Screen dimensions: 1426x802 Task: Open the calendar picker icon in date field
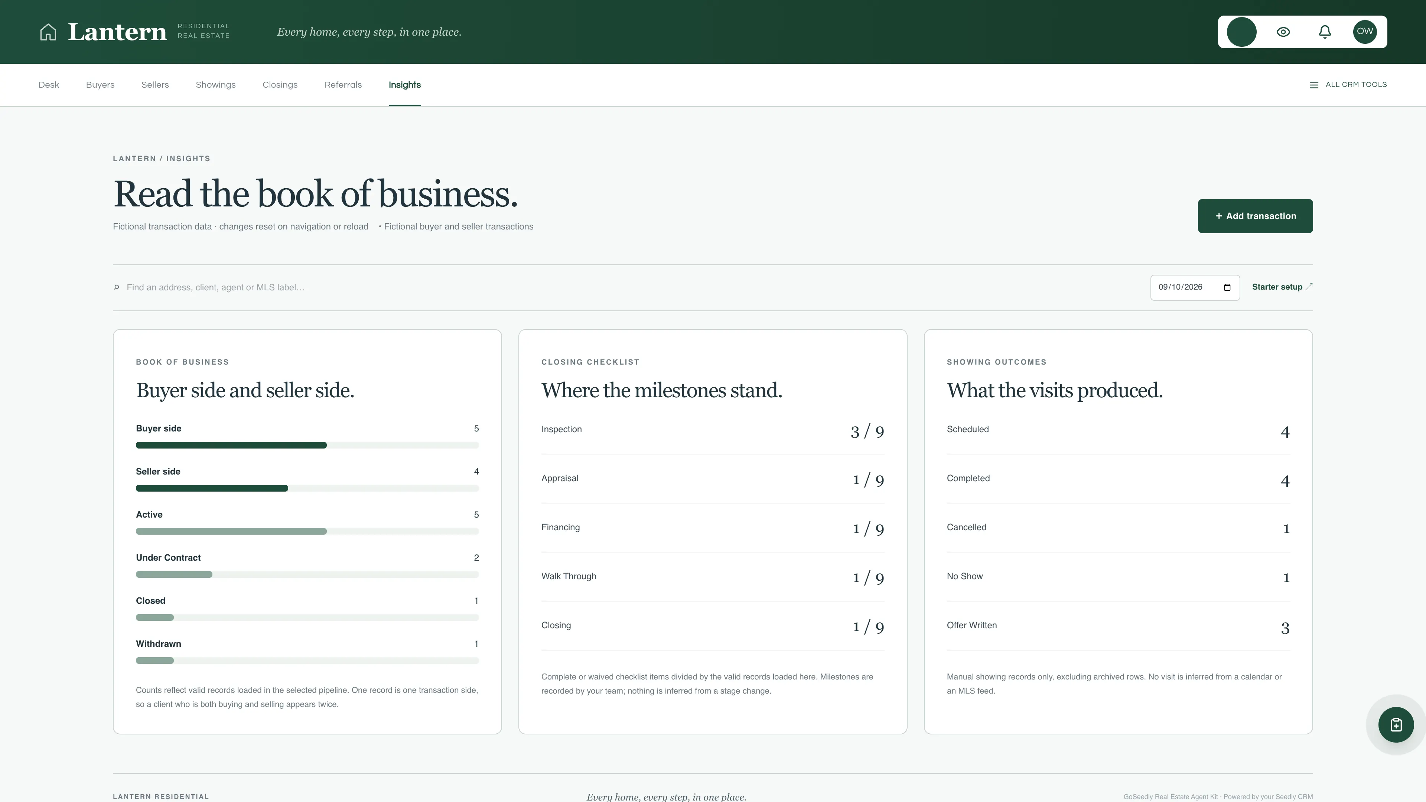(1227, 287)
